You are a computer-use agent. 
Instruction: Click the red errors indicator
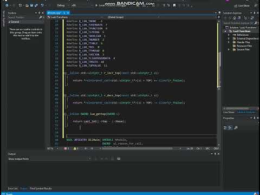(x=67, y=148)
